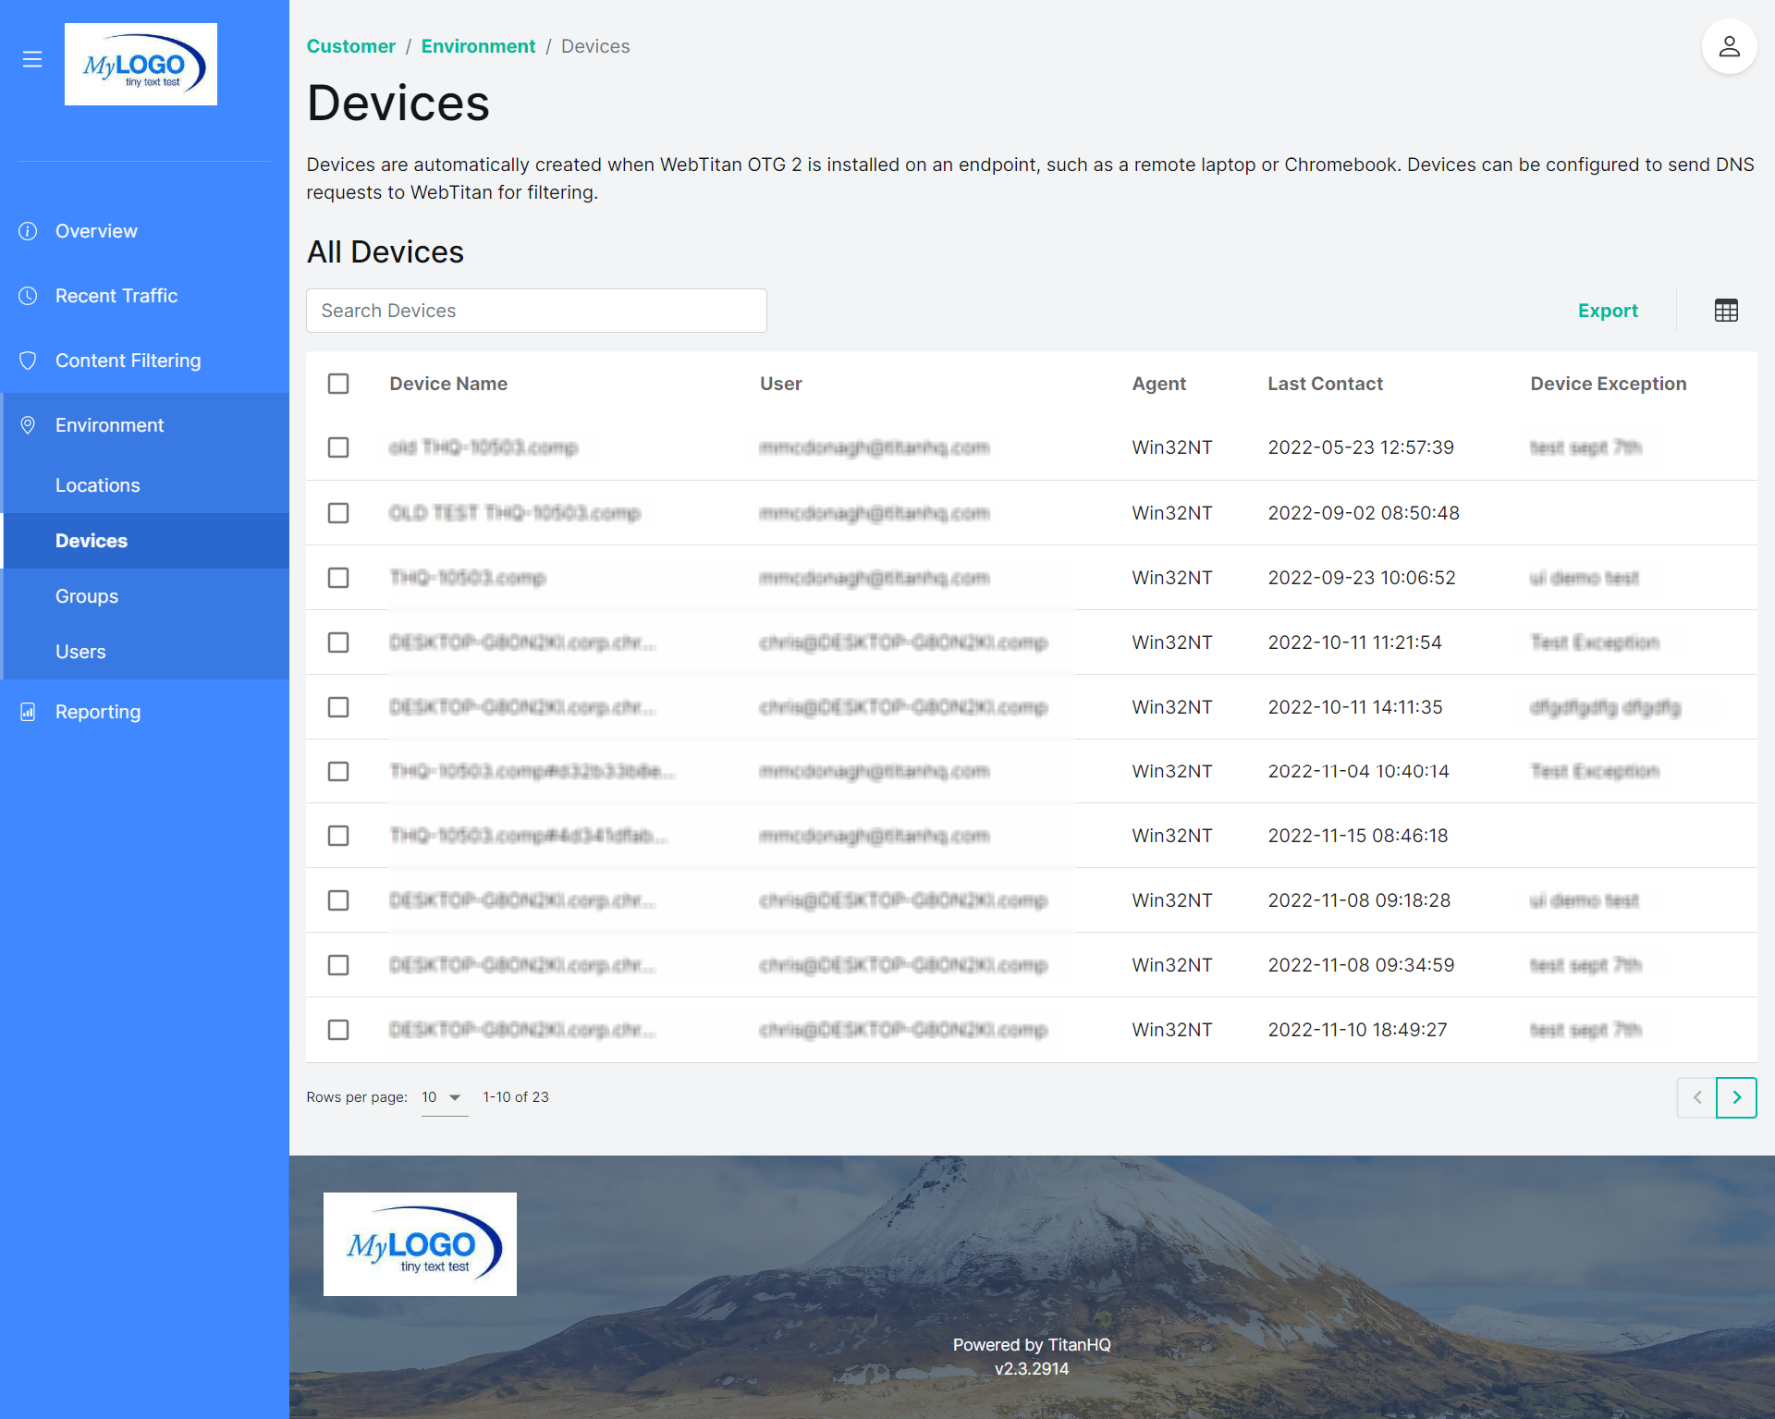Screen dimensions: 1775x1419
Task: Open the Locations page
Action: point(98,484)
